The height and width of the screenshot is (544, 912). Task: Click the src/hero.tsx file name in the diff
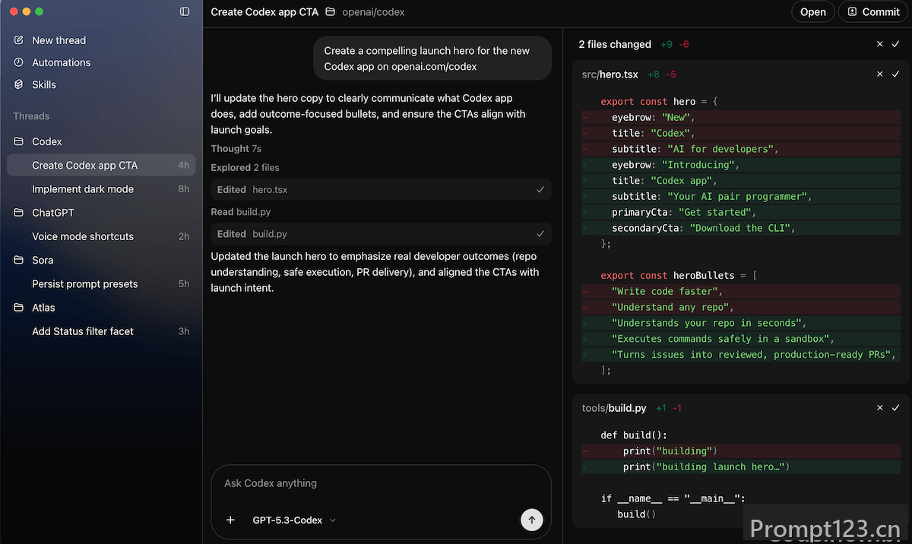610,74
